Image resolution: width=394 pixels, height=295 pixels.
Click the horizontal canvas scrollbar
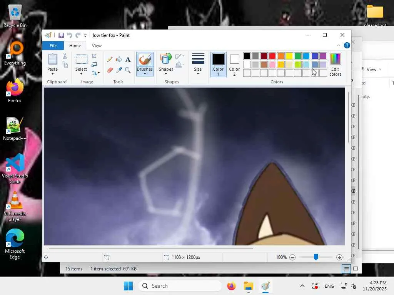tap(151, 249)
